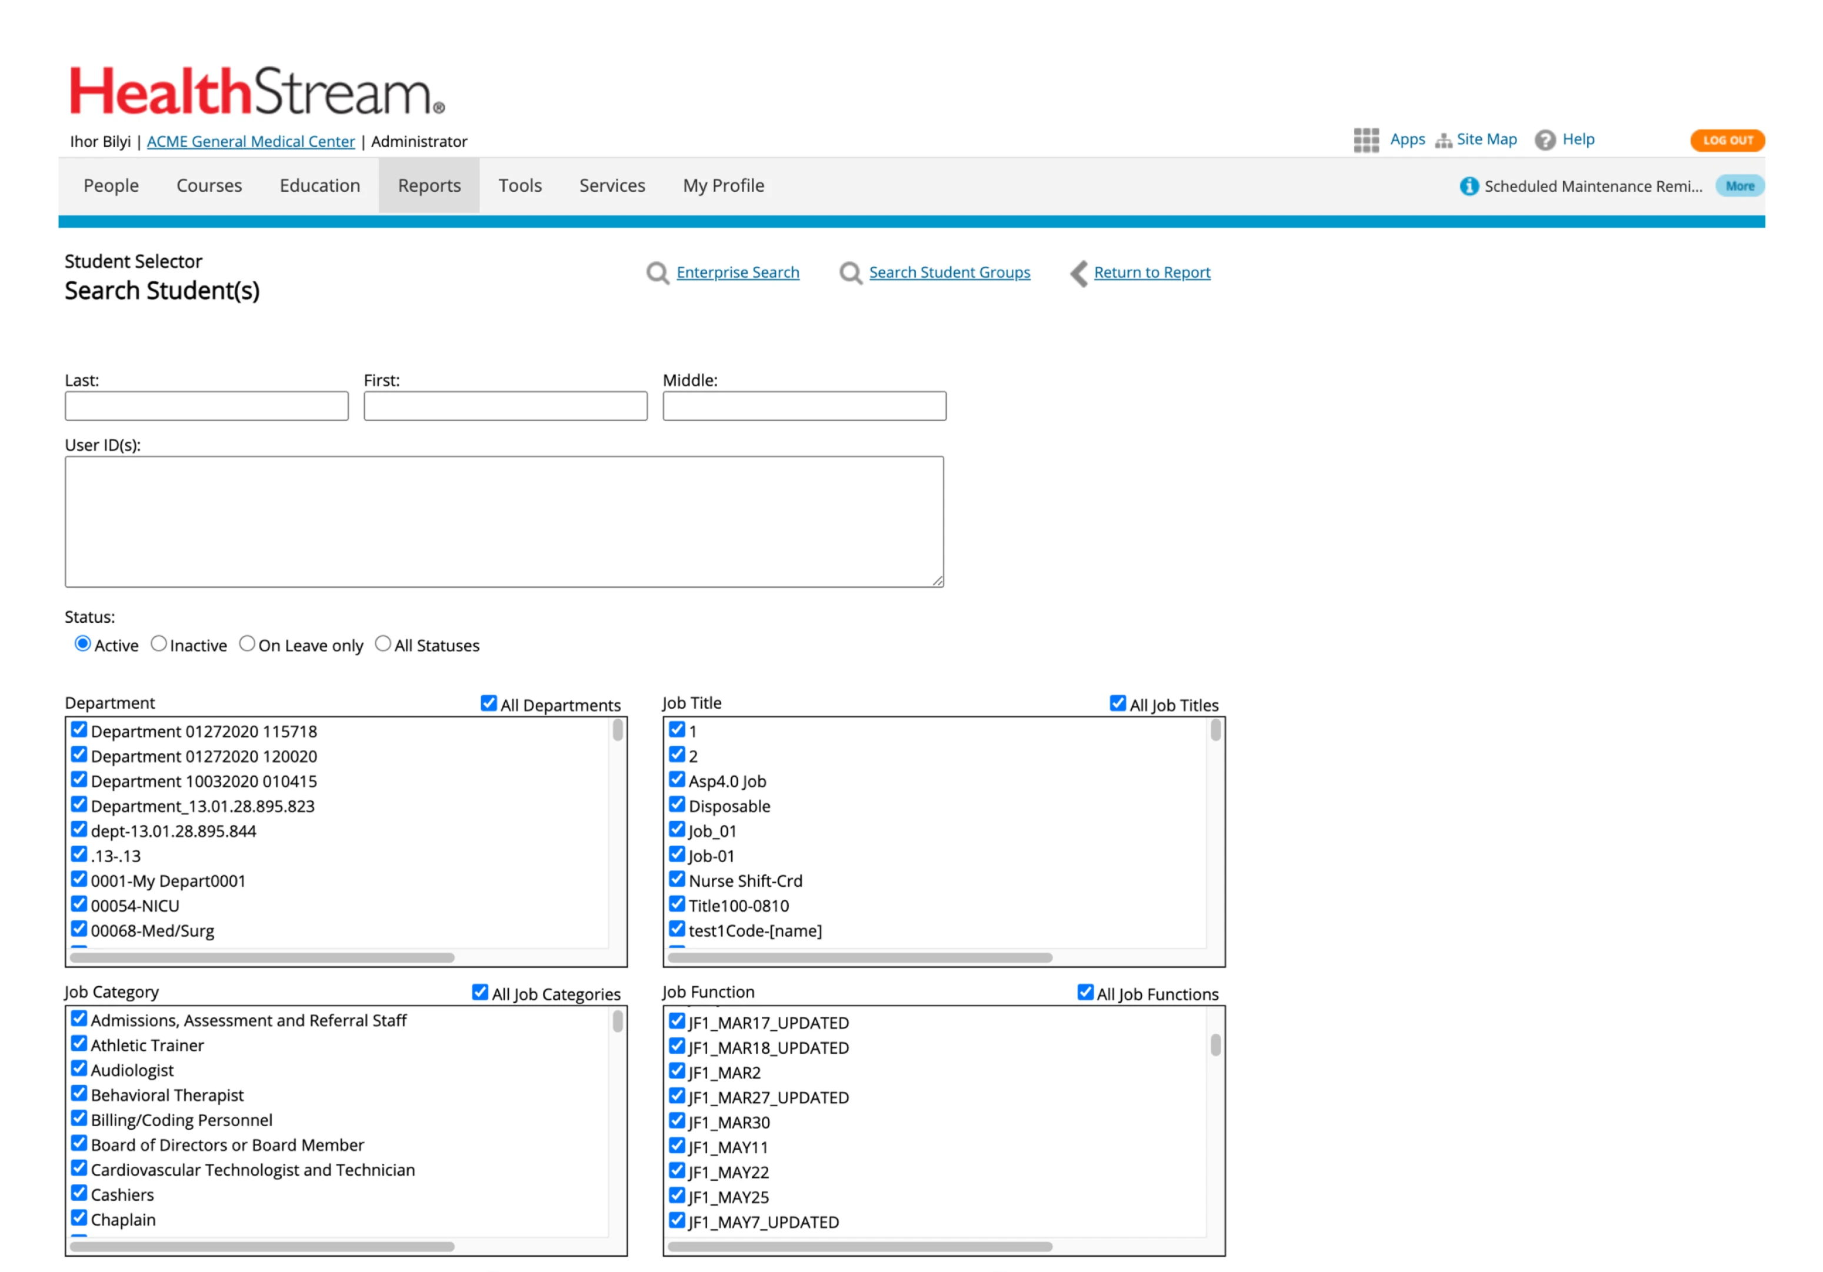1823x1272 pixels.
Task: Select the All Statuses radio button
Action: [x=384, y=643]
